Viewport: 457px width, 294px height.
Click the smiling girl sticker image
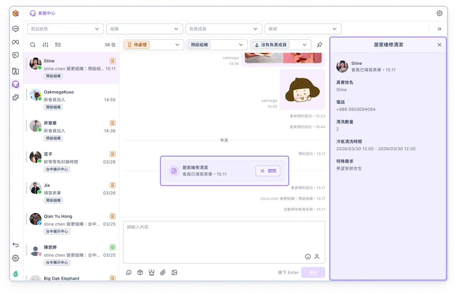(302, 90)
